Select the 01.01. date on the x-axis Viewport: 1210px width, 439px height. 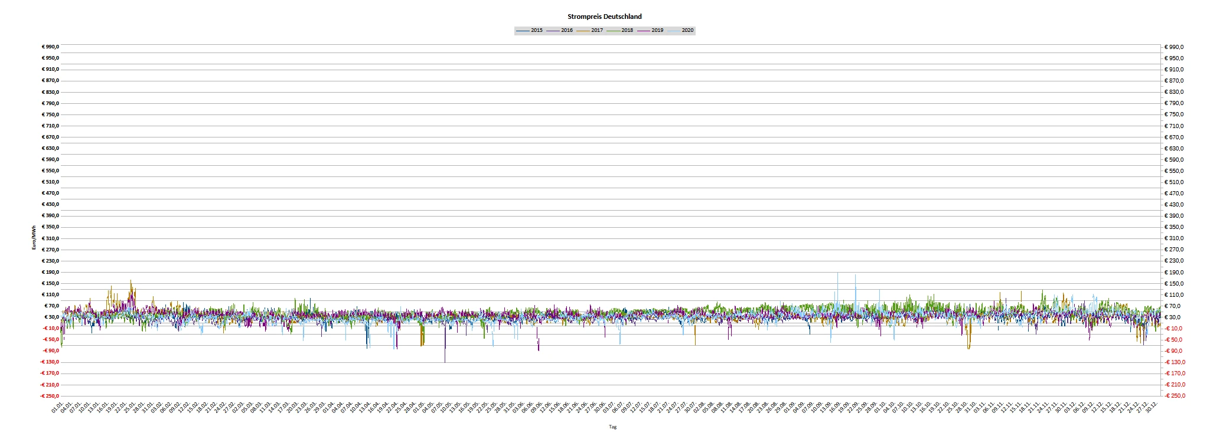pyautogui.click(x=58, y=407)
